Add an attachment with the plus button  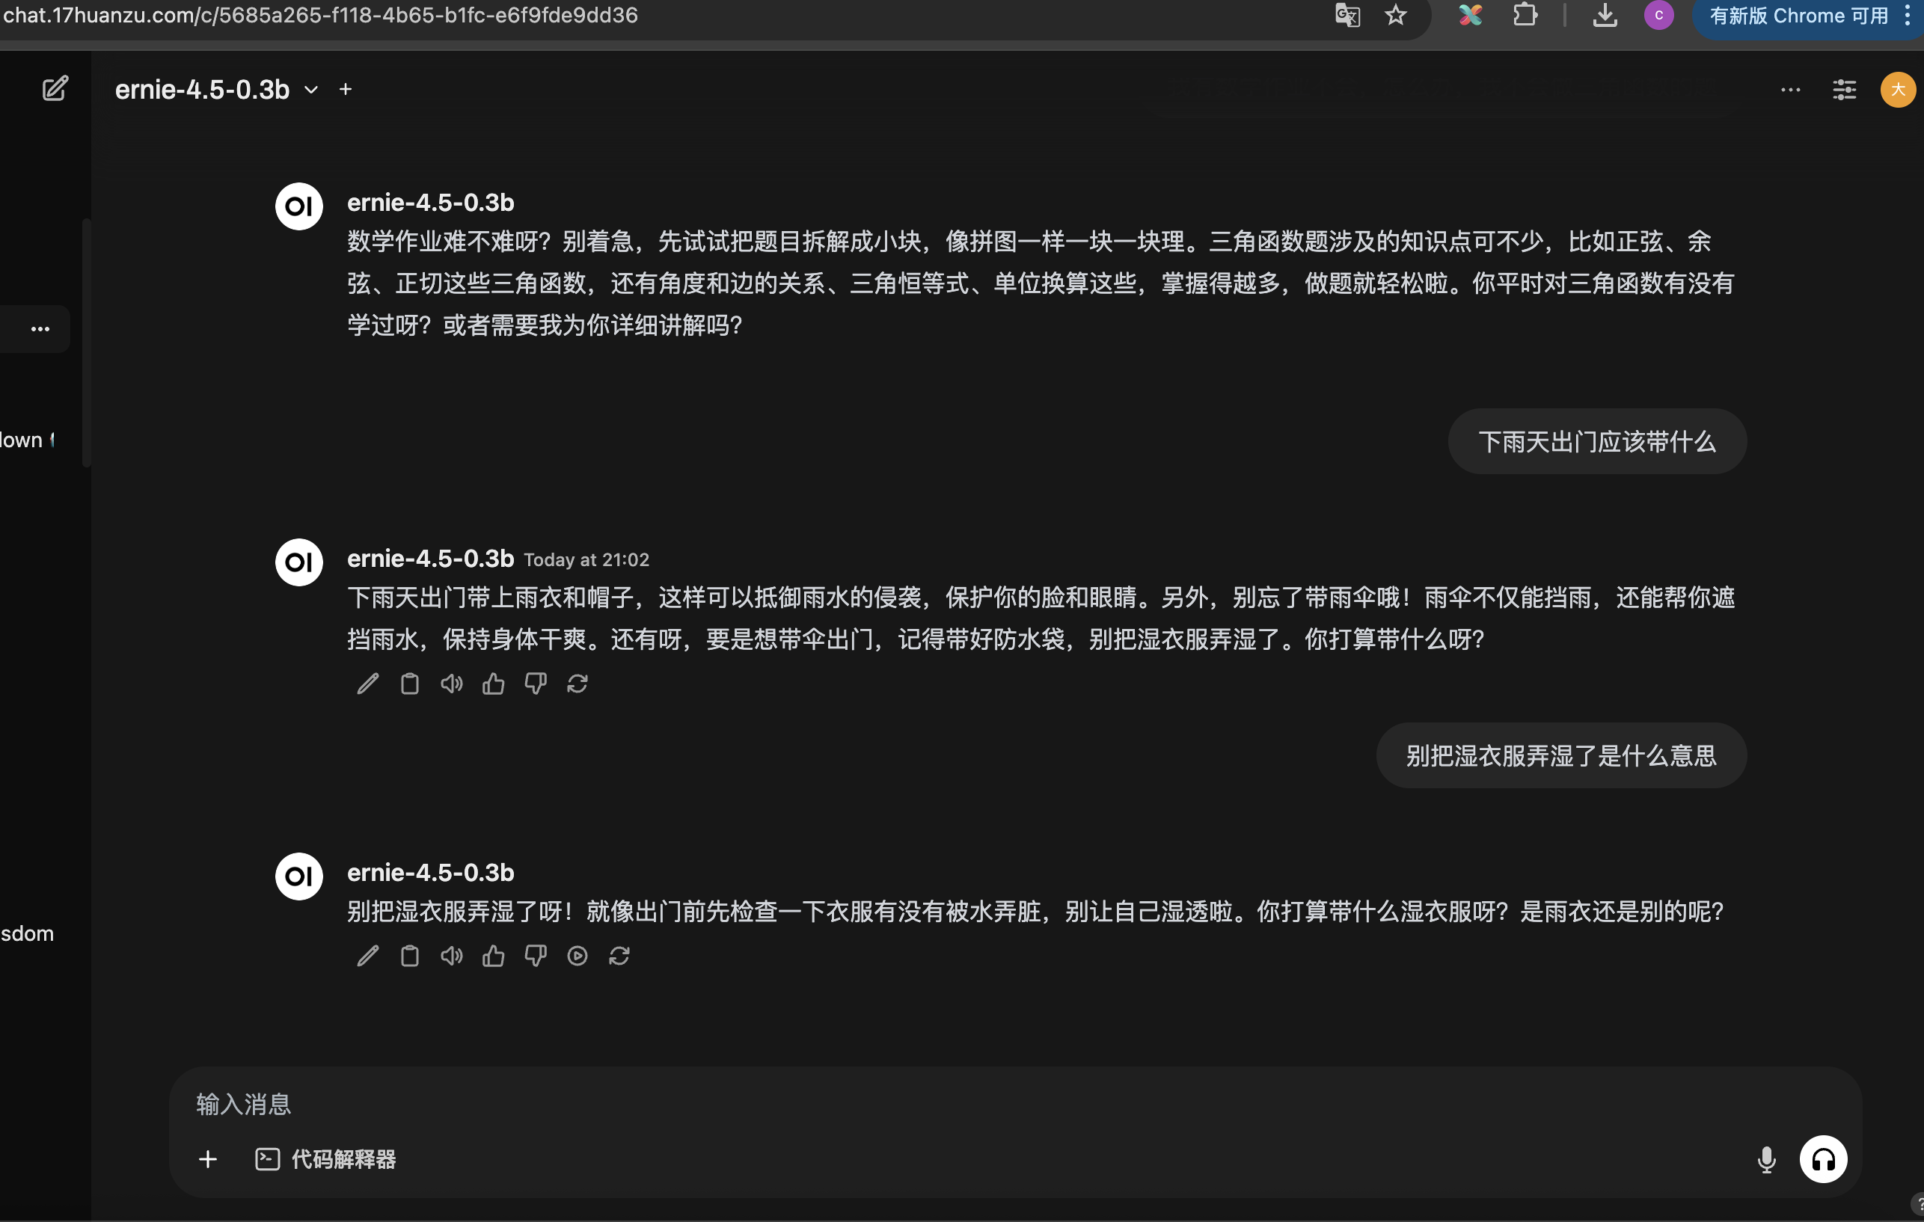click(x=207, y=1160)
